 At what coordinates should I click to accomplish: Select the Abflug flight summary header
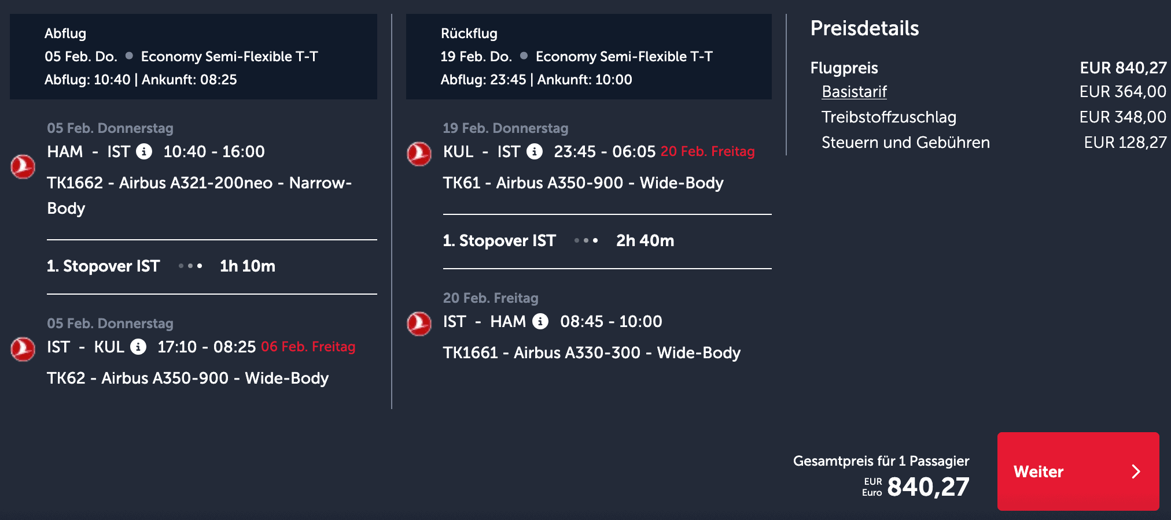pos(193,57)
